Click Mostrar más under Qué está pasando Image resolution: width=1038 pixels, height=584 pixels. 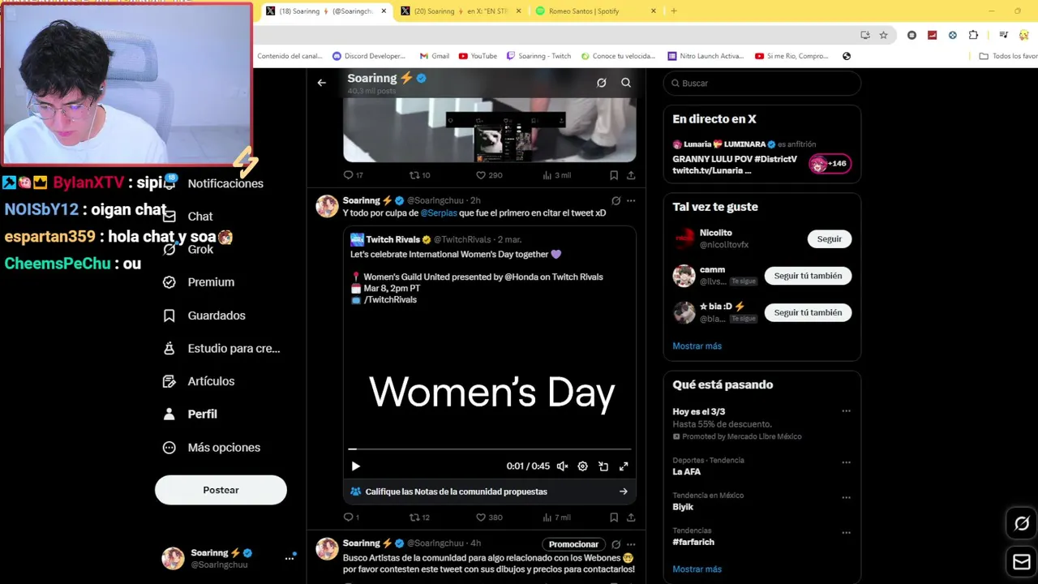click(x=697, y=569)
